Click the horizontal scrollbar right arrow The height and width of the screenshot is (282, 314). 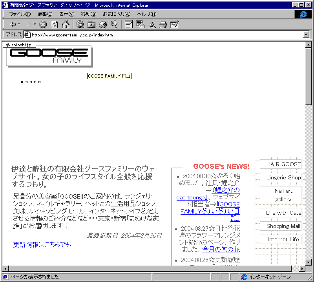(302, 269)
